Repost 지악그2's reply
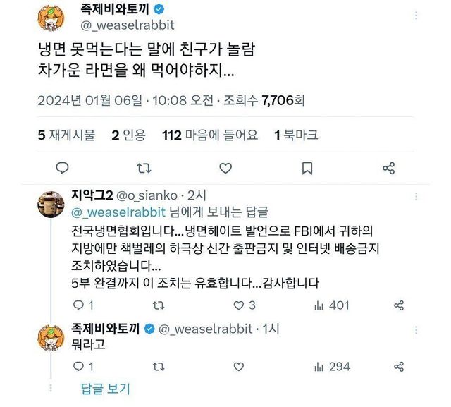This screenshot has height=407, width=451. point(159,305)
